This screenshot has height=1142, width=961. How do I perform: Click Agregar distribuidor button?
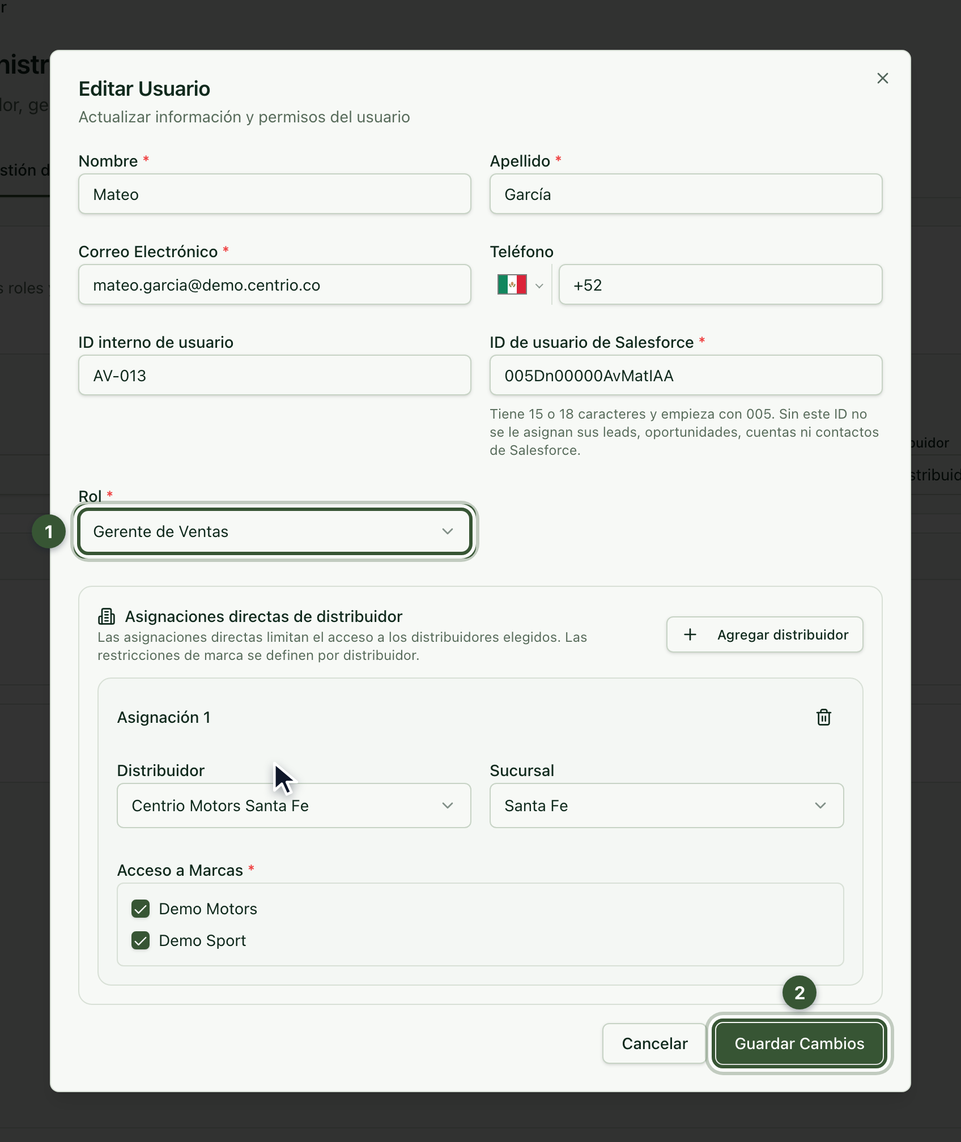[765, 634]
